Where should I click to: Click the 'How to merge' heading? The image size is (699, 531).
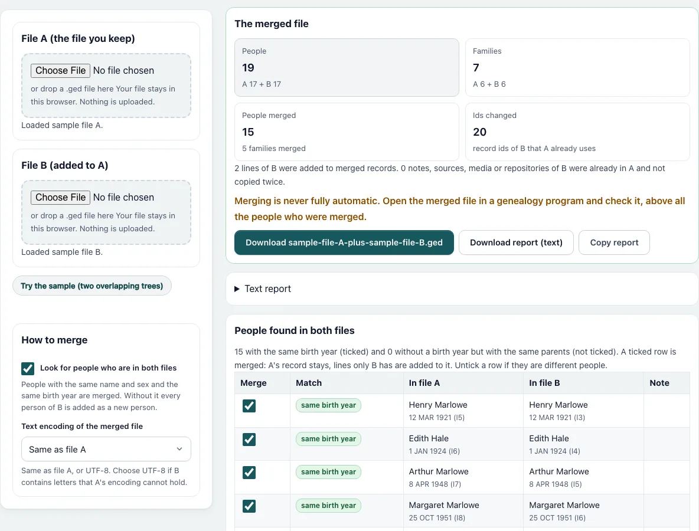pos(54,340)
